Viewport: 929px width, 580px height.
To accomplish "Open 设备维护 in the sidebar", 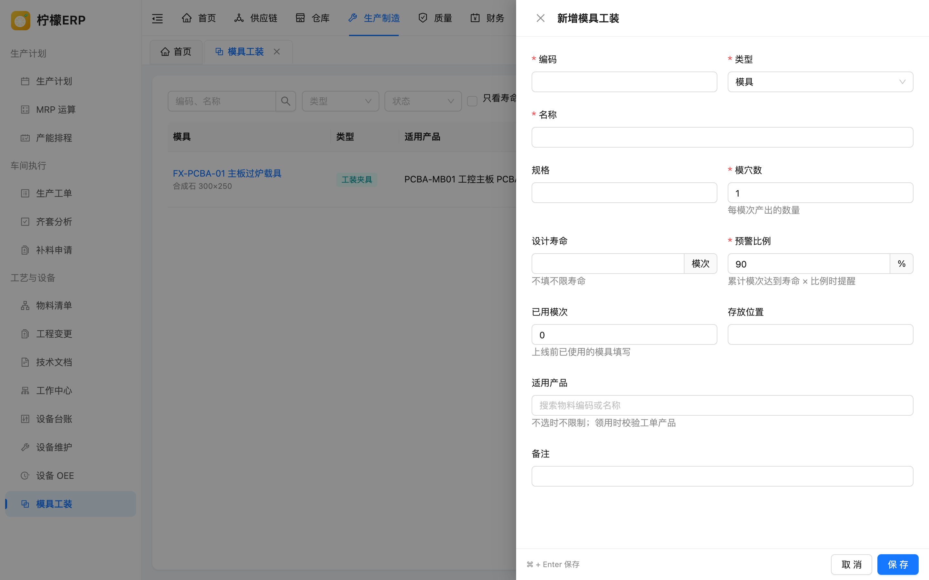I will click(71, 447).
